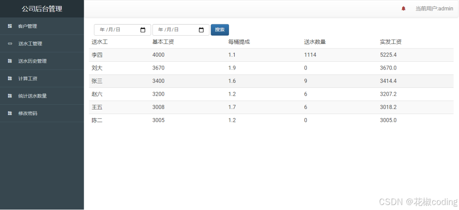Click delivery count 0 in 刘大 row

point(306,68)
